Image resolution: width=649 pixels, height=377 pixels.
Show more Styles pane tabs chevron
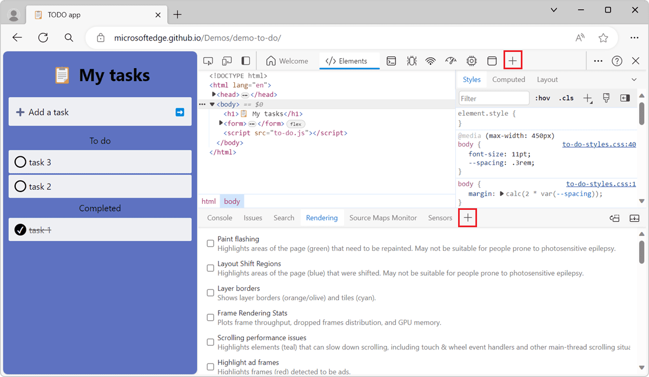click(634, 80)
